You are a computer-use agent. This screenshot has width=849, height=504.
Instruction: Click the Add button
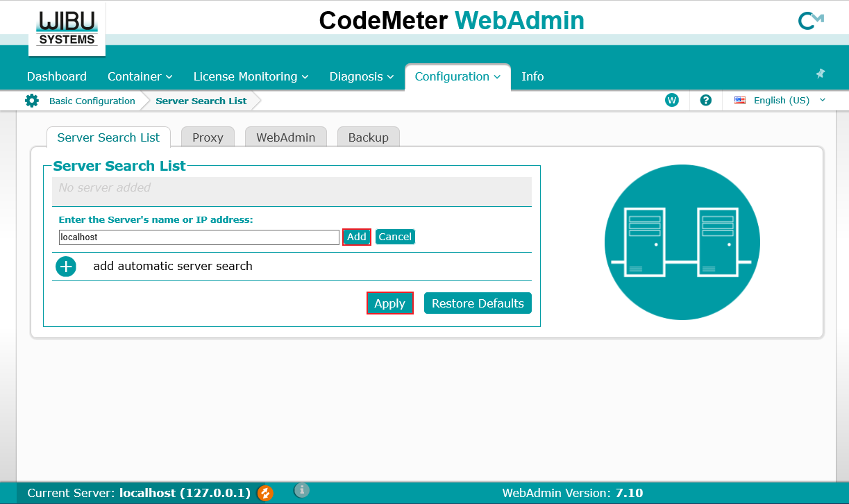pos(357,237)
